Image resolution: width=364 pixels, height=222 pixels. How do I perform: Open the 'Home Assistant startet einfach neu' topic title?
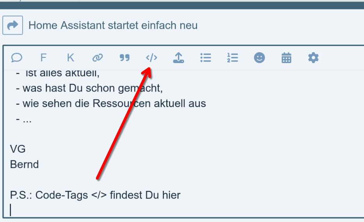[113, 25]
